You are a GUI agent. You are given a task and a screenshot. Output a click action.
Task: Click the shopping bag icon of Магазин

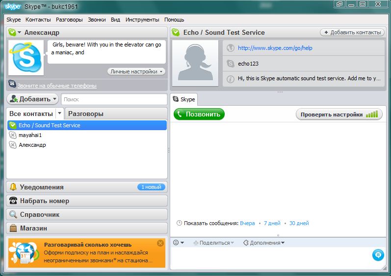click(x=13, y=228)
